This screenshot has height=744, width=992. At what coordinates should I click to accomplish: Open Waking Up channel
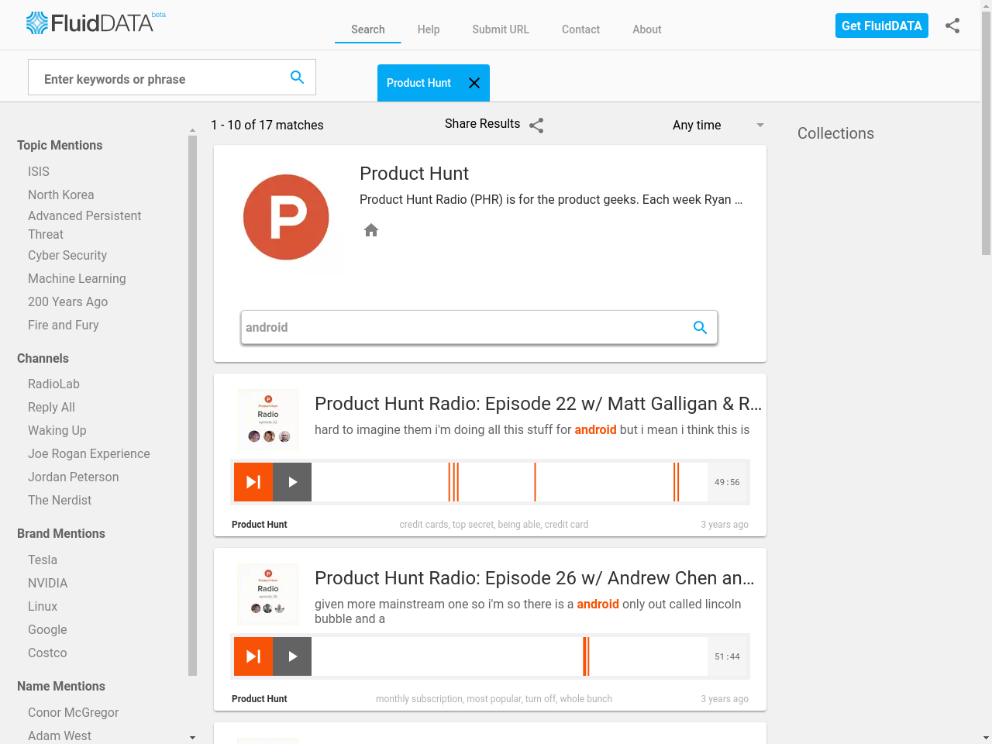(x=57, y=431)
